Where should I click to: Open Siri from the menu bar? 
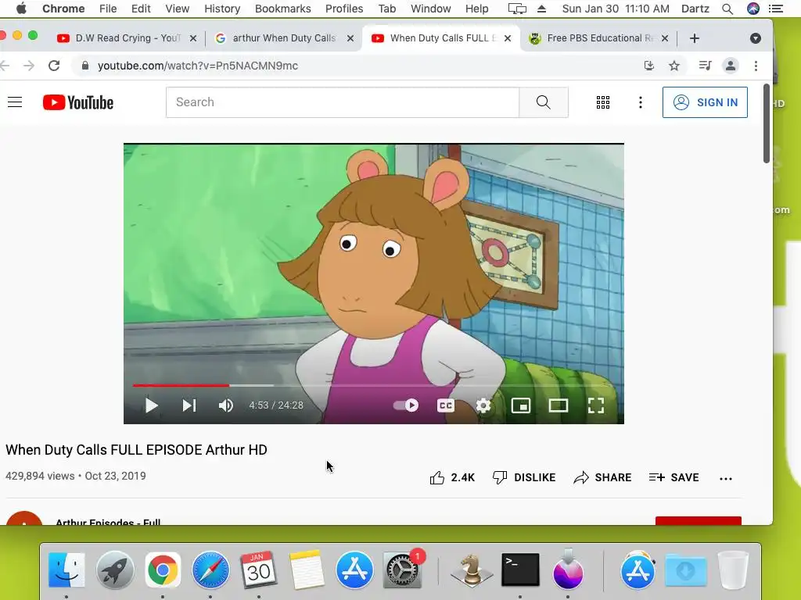click(753, 9)
